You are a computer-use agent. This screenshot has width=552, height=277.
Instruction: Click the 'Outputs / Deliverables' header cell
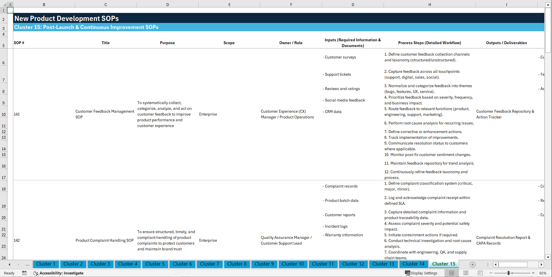(506, 43)
